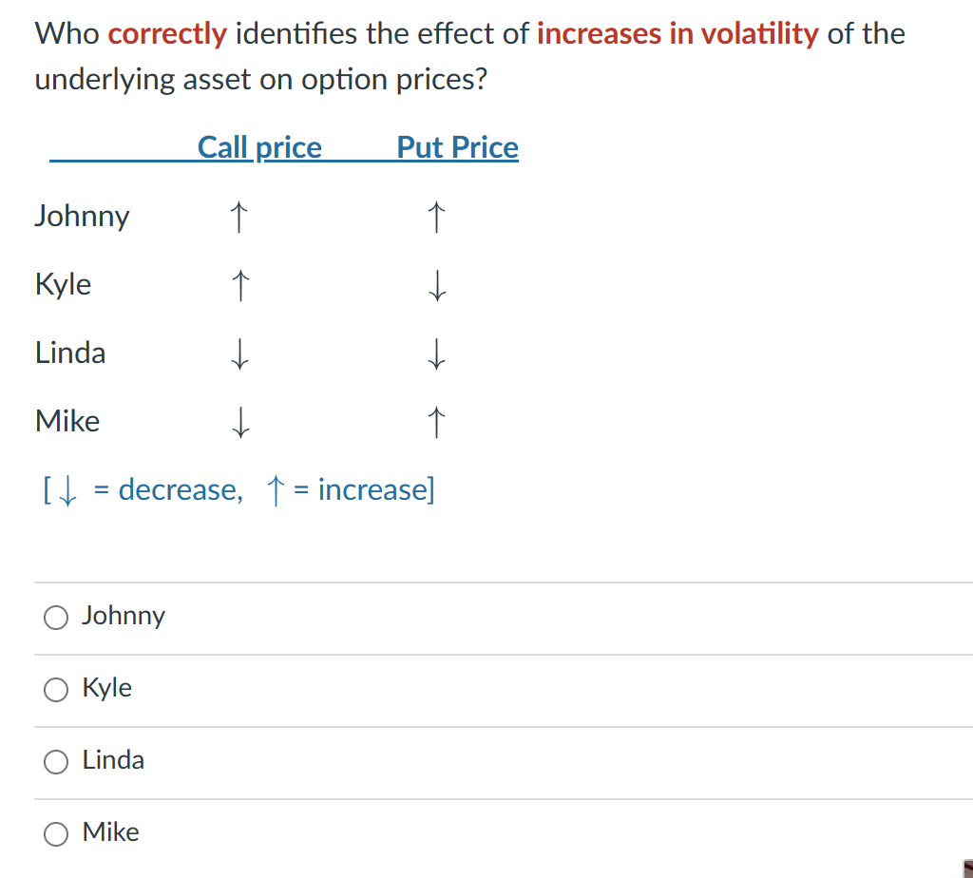Select the Johnny answer option

pyautogui.click(x=55, y=618)
